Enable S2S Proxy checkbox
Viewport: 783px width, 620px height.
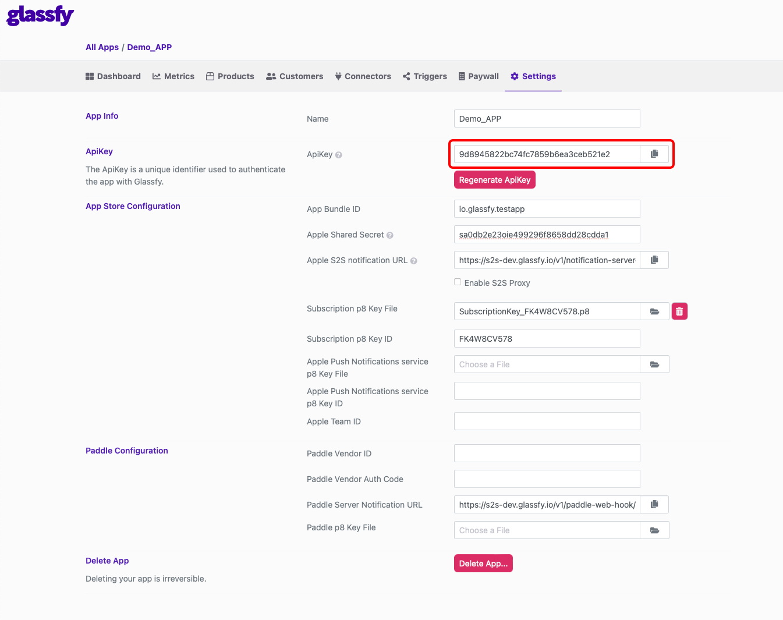coord(458,282)
